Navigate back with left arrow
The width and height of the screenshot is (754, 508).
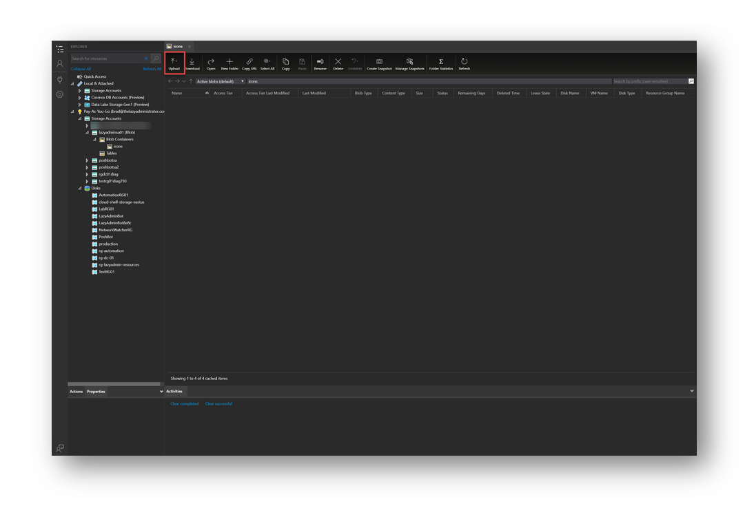click(170, 81)
